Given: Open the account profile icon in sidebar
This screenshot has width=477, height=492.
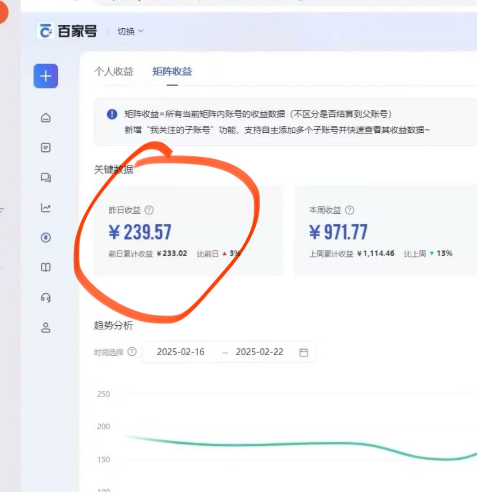Looking at the screenshot, I should [45, 327].
